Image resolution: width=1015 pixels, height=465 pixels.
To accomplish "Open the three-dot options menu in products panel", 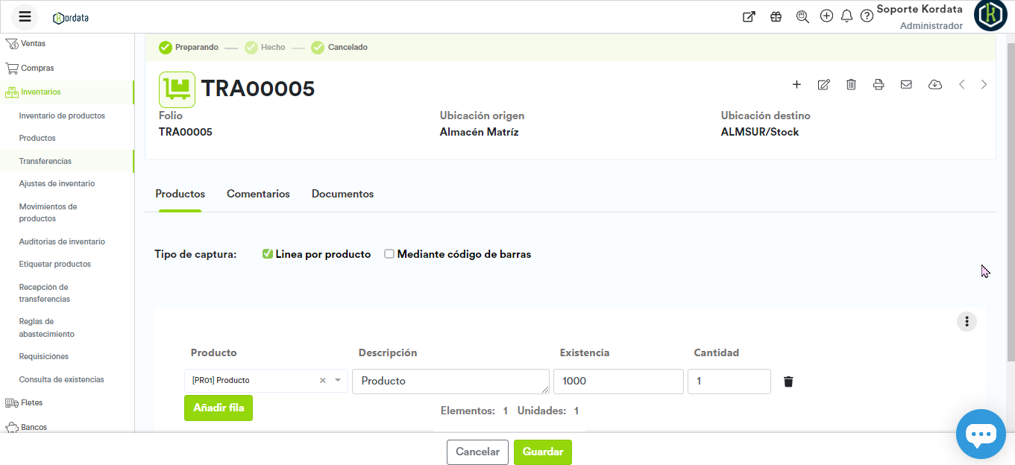I will pyautogui.click(x=967, y=321).
